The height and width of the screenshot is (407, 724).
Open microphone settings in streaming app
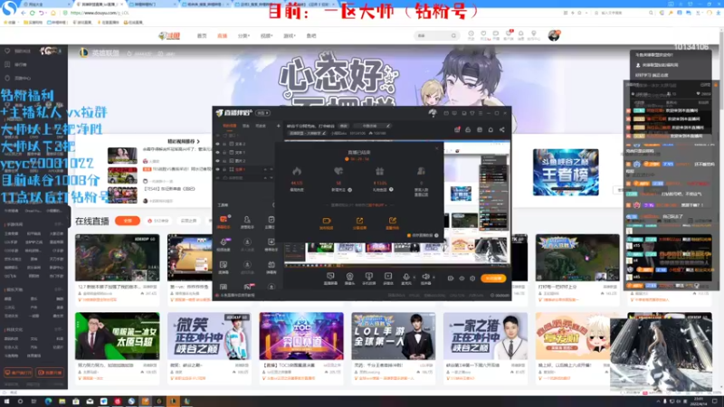click(x=405, y=278)
